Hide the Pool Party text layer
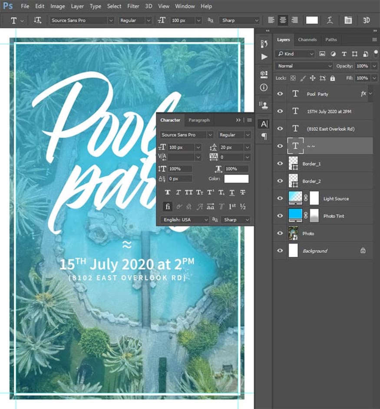 point(280,94)
